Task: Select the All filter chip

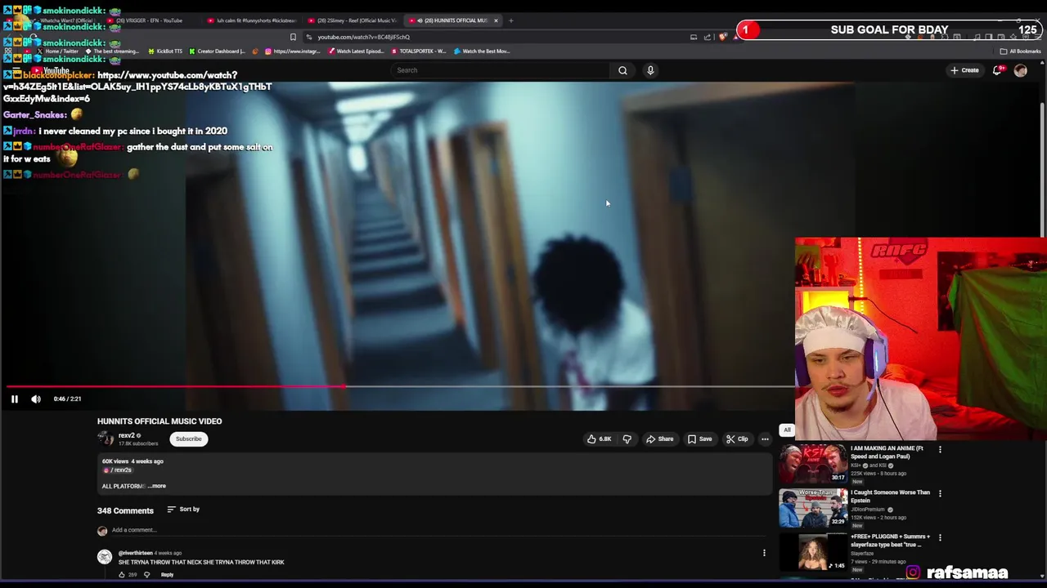Action: (x=787, y=430)
